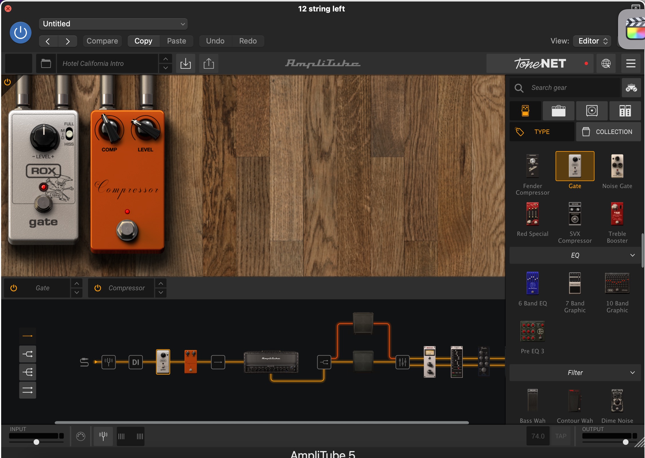Stomp the Compressor pedal footswitch
Image resolution: width=645 pixels, height=458 pixels.
click(127, 230)
